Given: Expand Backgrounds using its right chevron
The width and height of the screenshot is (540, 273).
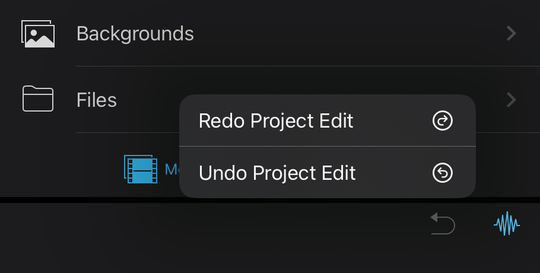Looking at the screenshot, I should click(512, 33).
